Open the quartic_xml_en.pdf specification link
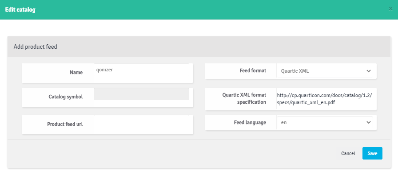This screenshot has width=398, height=183. click(x=324, y=99)
